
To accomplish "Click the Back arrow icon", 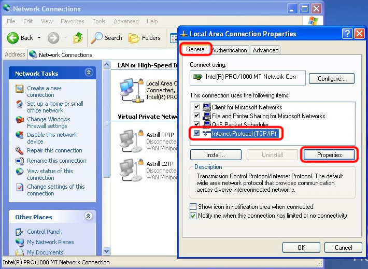I will click(12, 38).
